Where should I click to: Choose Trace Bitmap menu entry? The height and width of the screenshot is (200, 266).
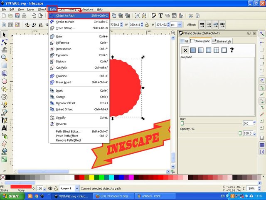click(x=79, y=28)
